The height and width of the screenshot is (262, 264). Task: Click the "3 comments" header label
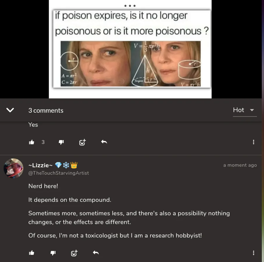(46, 110)
